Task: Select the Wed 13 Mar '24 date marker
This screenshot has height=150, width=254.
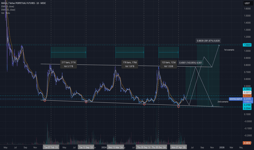Action: click(116, 147)
